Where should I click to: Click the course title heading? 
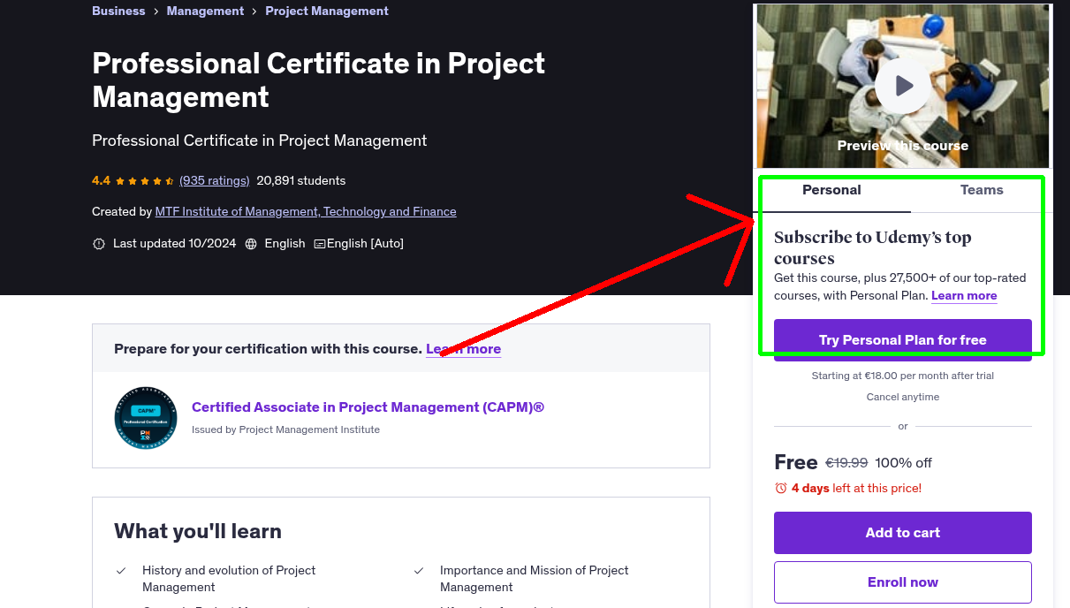[x=318, y=80]
